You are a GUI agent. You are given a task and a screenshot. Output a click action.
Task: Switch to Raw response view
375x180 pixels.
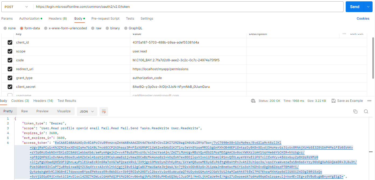click(24, 111)
